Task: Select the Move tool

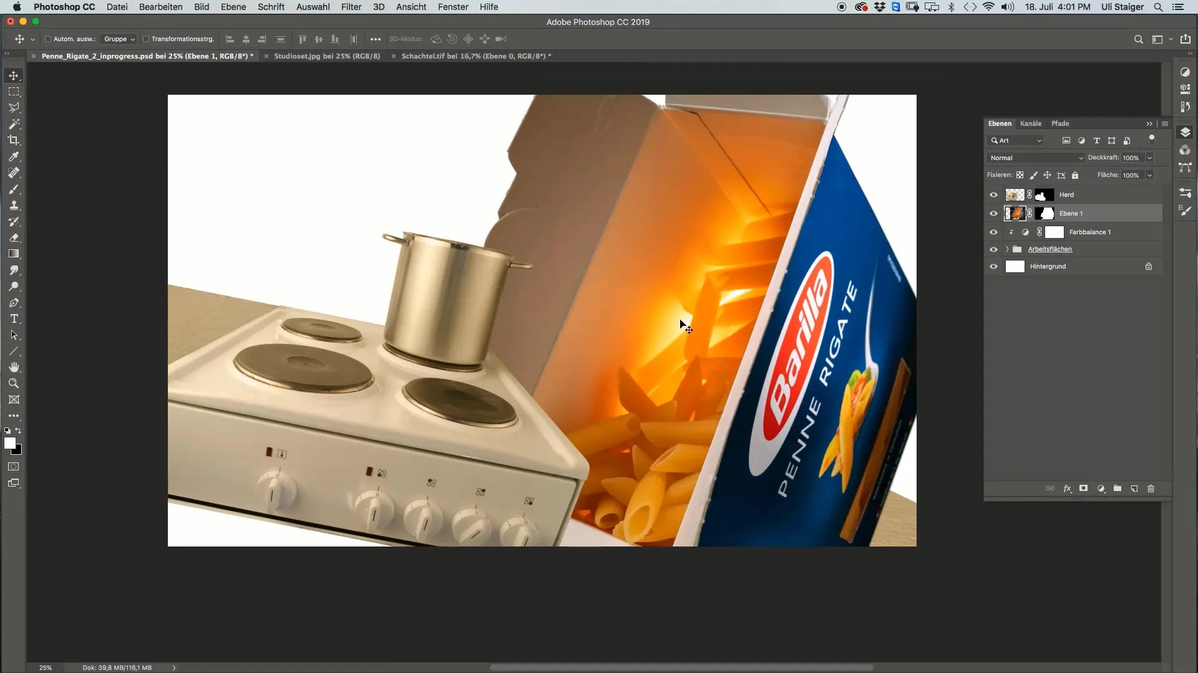Action: coord(14,75)
